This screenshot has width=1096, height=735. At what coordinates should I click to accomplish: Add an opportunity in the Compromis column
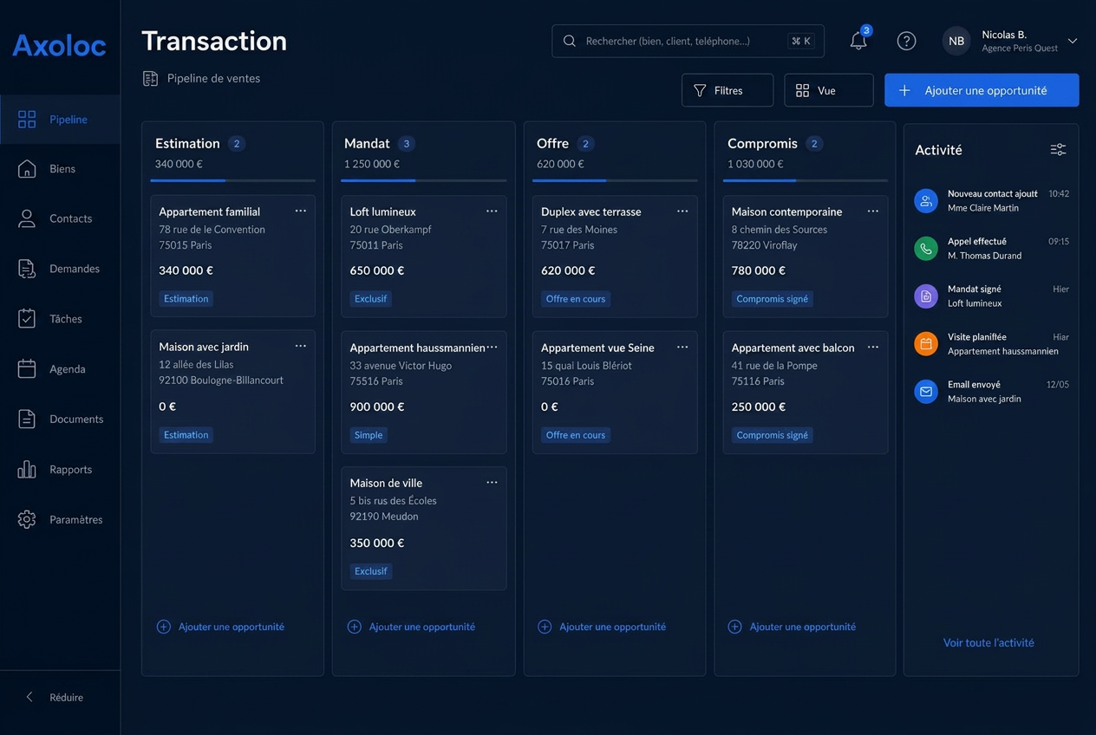pyautogui.click(x=792, y=627)
